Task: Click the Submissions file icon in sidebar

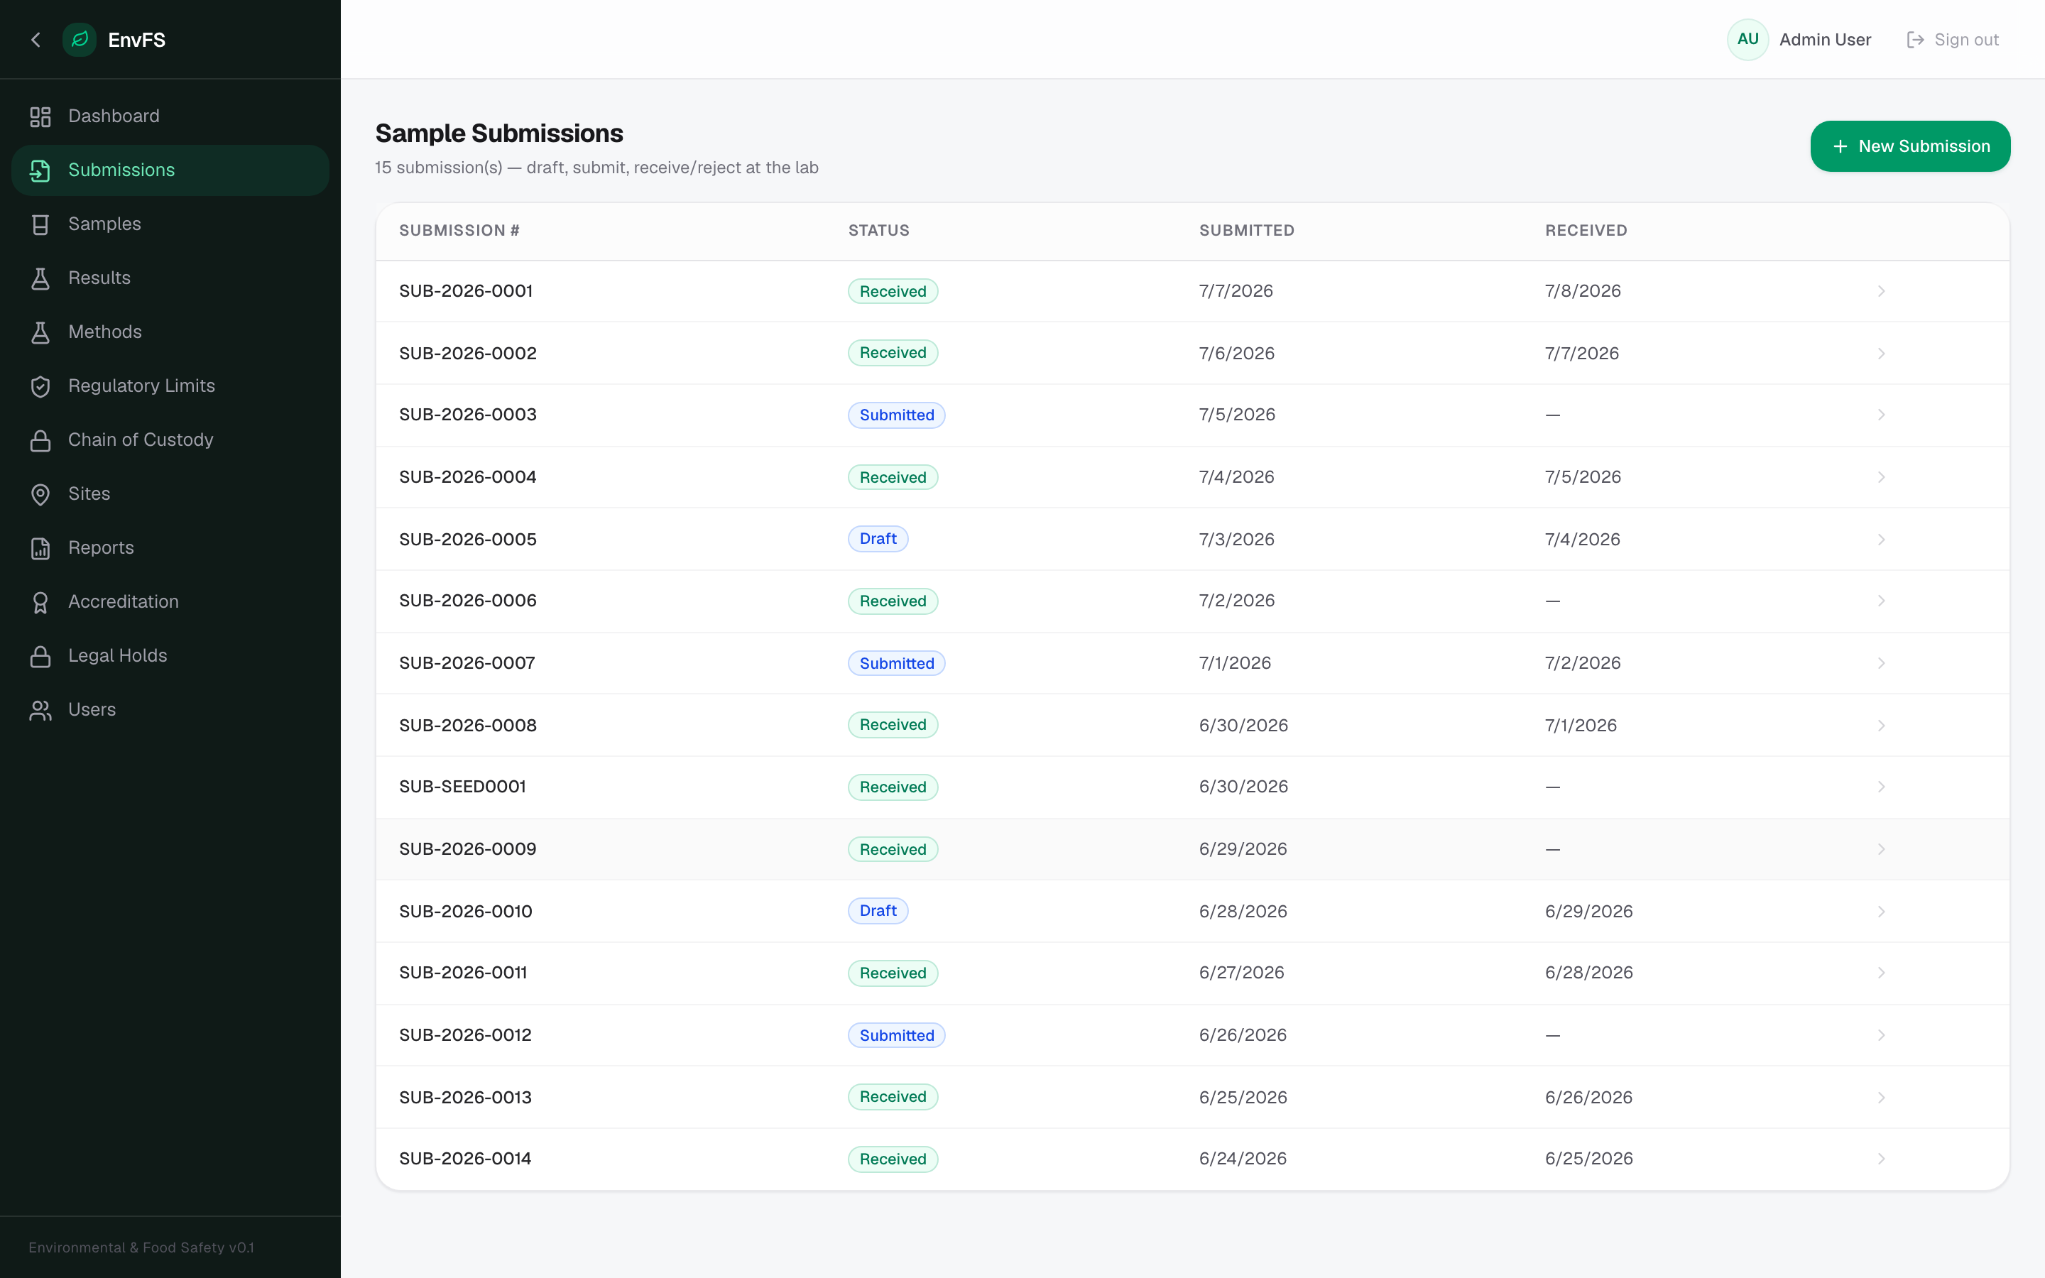Action: click(40, 170)
